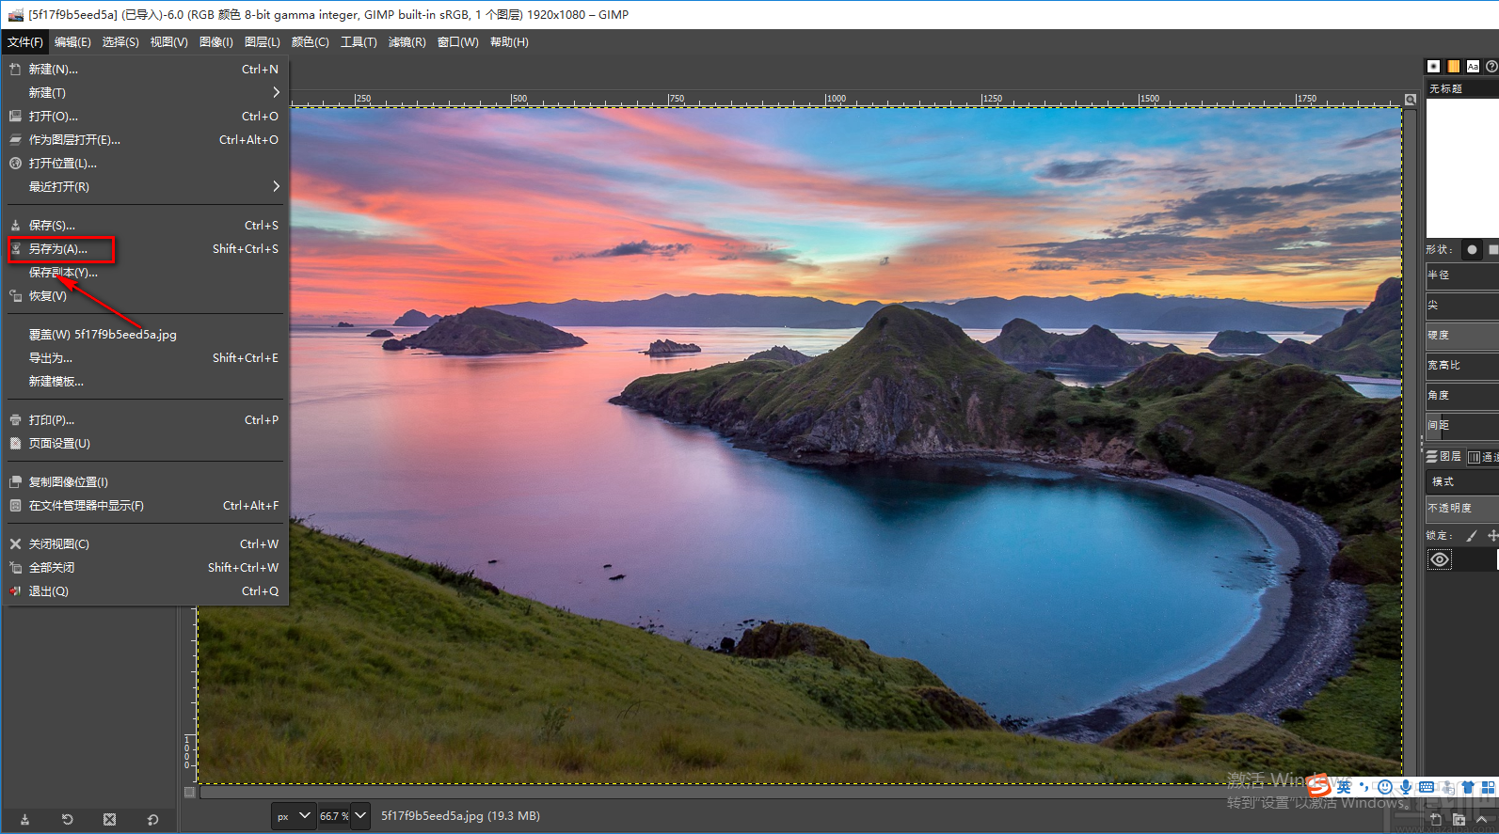Viewport: 1499px width, 834px height.
Task: Click the 66.7% zoom input field
Action: click(x=332, y=815)
